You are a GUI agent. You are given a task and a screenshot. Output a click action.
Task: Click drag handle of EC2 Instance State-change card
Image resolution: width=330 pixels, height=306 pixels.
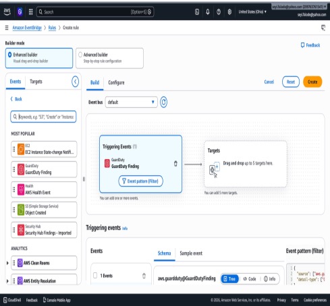click(13, 149)
